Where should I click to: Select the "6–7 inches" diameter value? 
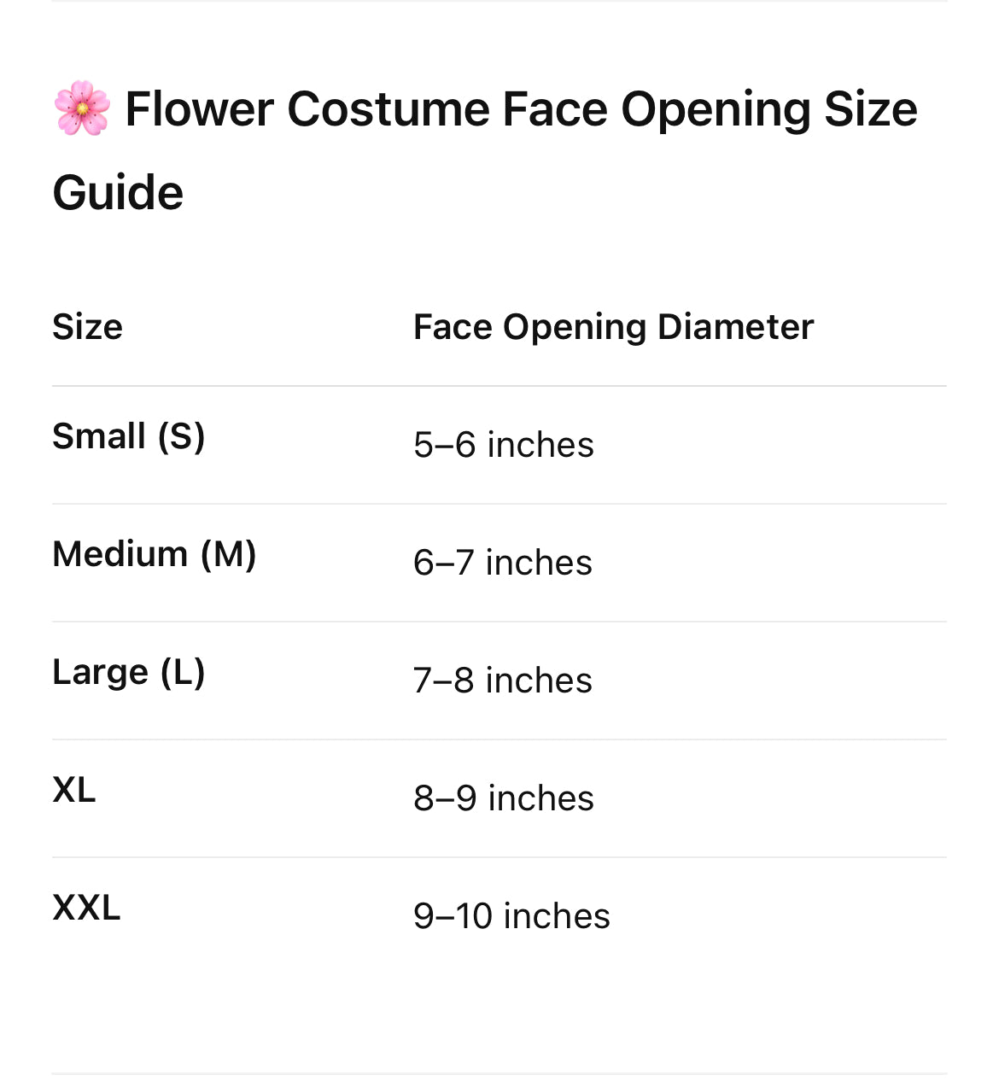[x=502, y=563]
